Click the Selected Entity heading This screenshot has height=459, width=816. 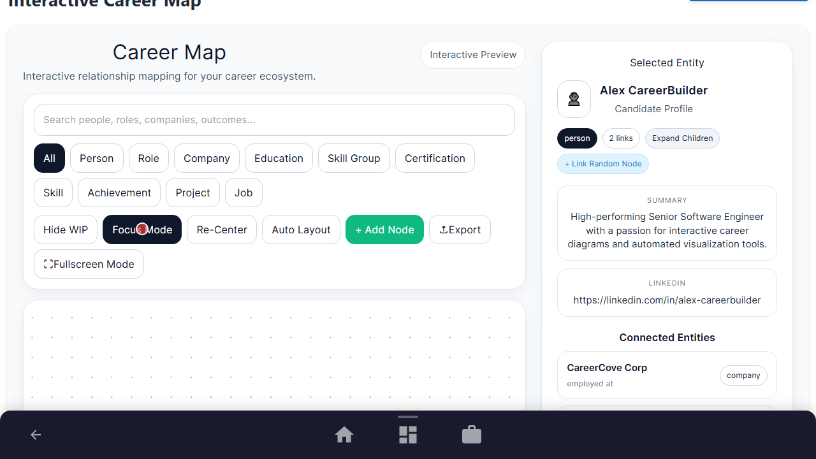point(667,62)
